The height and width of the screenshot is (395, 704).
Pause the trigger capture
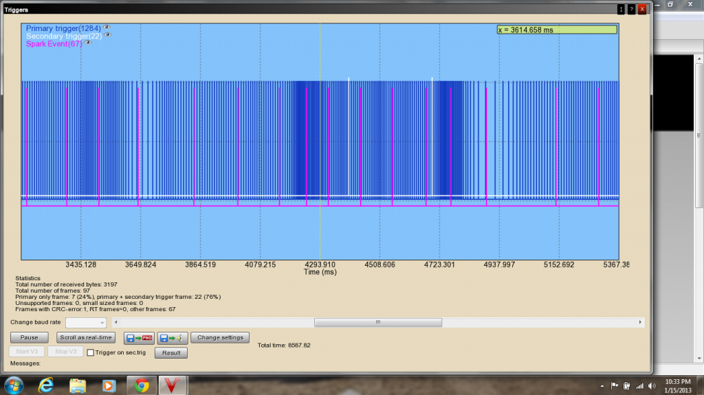29,337
